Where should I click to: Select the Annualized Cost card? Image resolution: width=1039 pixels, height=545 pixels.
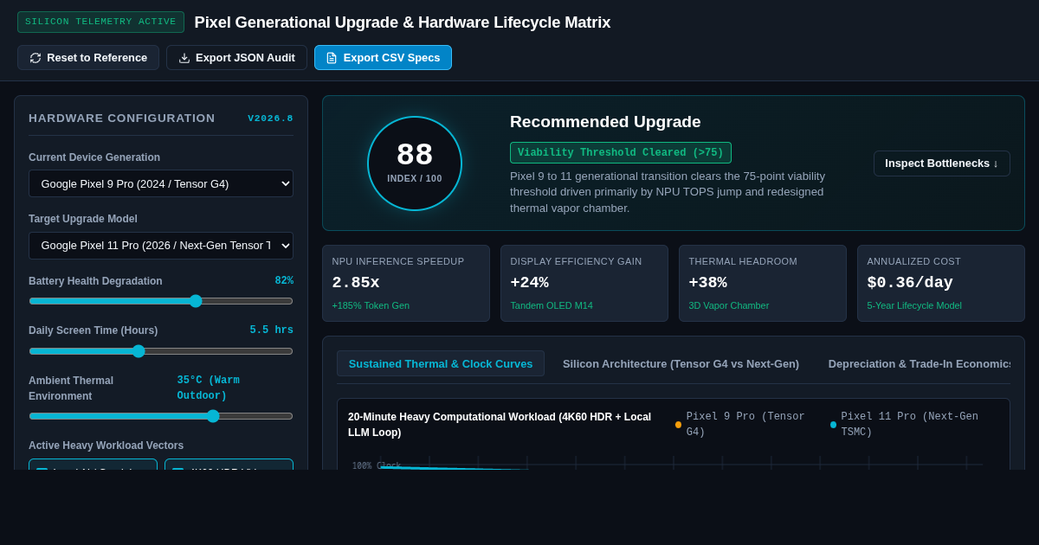coord(941,284)
